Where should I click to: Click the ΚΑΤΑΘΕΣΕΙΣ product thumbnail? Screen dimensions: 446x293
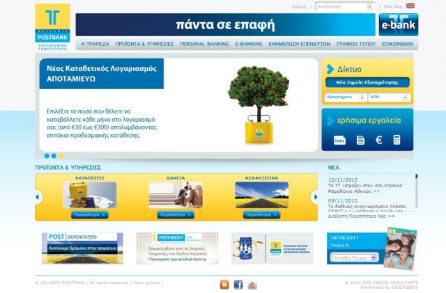pyautogui.click(x=90, y=195)
